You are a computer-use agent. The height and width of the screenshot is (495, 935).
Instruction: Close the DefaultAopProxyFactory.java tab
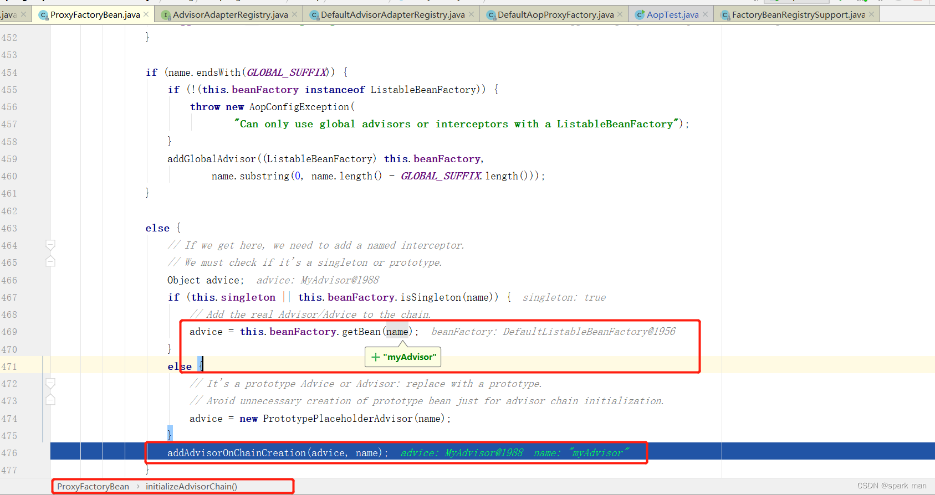coord(620,14)
